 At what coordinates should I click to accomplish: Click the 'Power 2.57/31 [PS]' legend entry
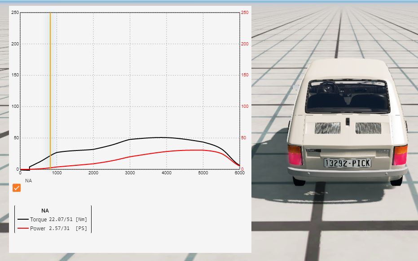(52, 229)
